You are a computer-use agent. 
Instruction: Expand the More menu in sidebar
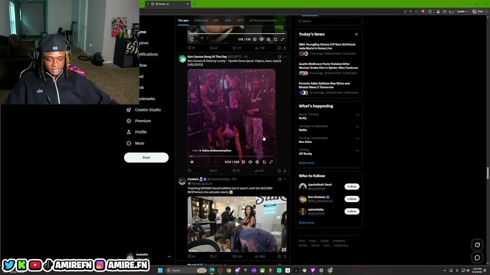point(136,143)
